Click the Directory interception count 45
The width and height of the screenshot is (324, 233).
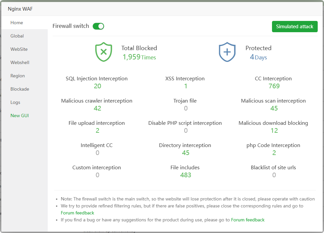[x=186, y=153]
